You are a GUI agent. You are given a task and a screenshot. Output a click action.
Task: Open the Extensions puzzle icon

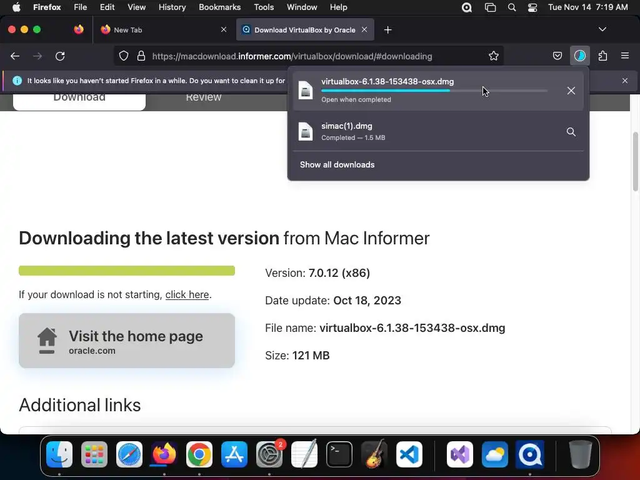click(x=602, y=56)
